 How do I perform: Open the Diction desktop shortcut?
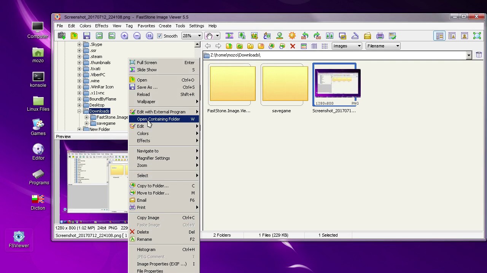pos(38,202)
